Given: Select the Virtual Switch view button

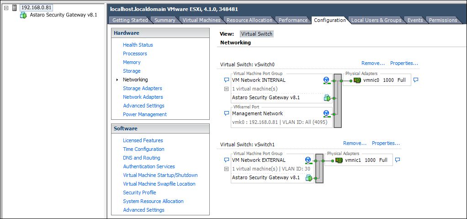Looking at the screenshot, I should point(256,34).
